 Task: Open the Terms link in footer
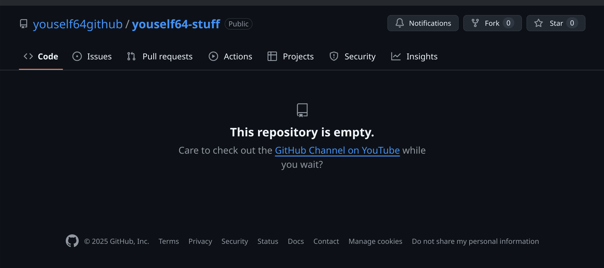[x=169, y=241]
